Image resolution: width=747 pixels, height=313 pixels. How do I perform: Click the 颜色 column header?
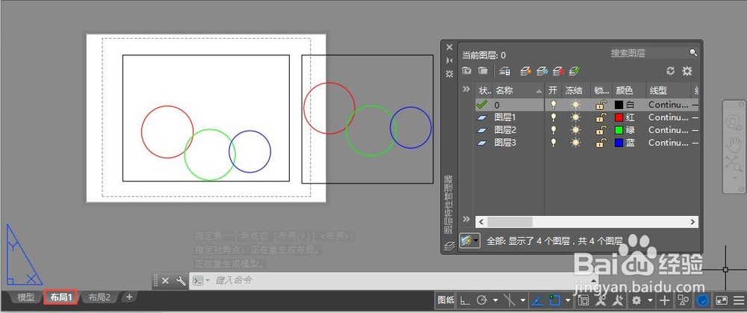click(628, 90)
